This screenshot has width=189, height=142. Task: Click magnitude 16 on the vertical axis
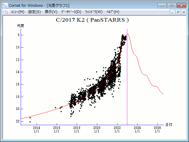click(x=18, y=84)
